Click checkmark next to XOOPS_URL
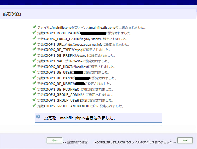The width and height of the screenshot is (197, 149). click(34, 44)
